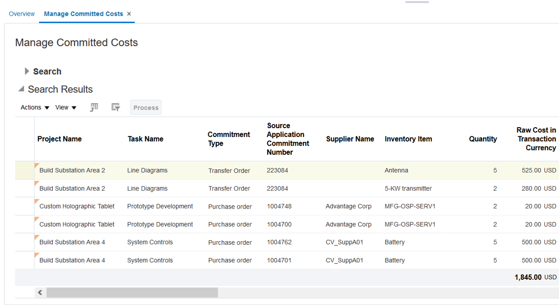This screenshot has height=305, width=559.
Task: Click the Quantity column header
Action: (483, 139)
